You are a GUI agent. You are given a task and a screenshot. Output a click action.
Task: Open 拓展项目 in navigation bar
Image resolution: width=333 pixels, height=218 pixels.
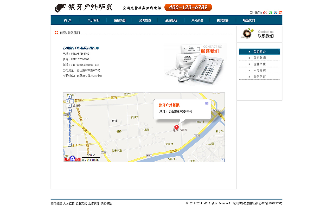click(x=120, y=20)
